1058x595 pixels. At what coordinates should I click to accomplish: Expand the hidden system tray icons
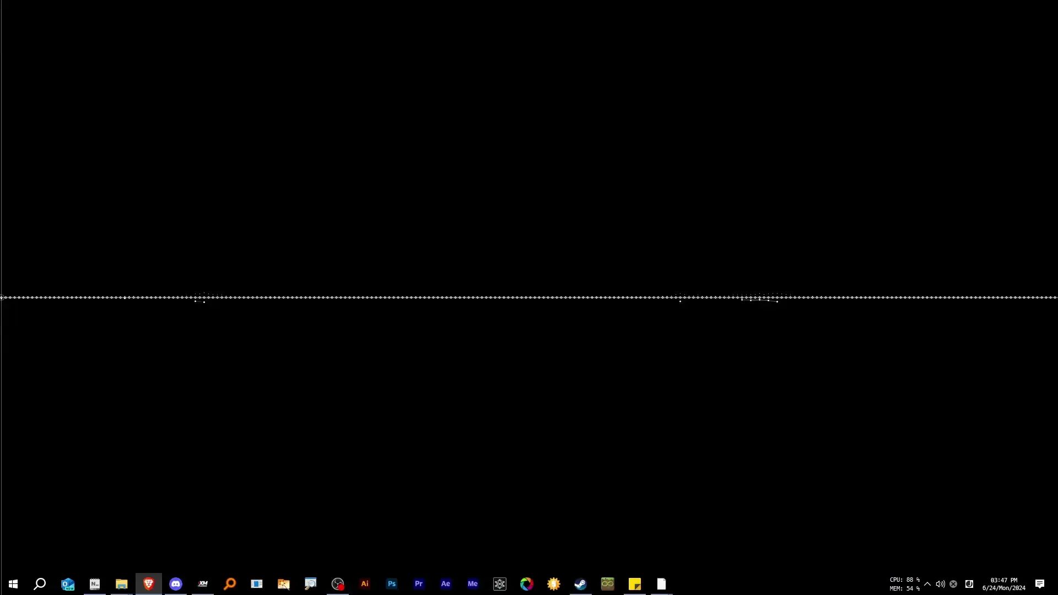[x=928, y=585]
